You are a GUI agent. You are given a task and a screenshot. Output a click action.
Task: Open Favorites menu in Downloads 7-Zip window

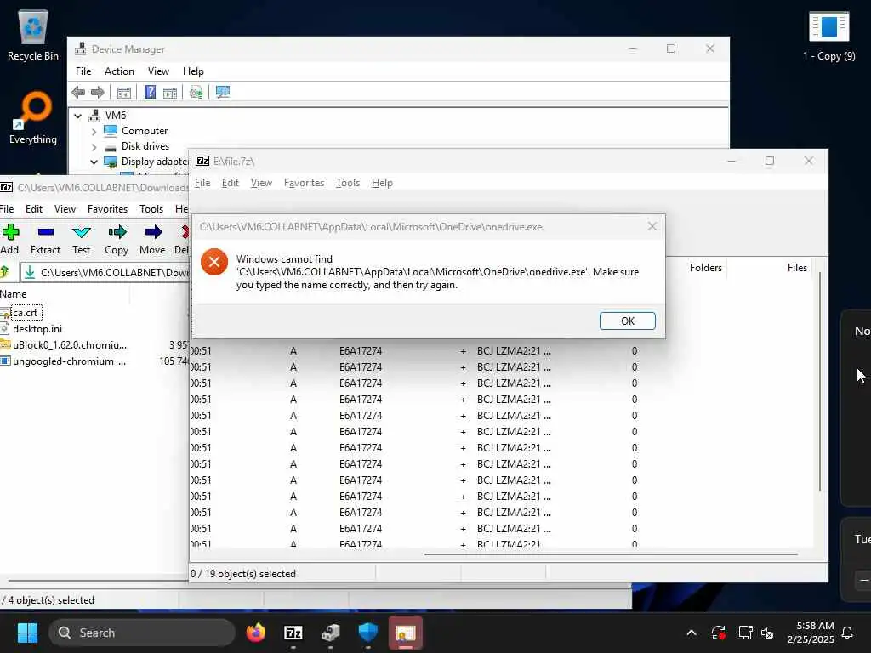tap(107, 209)
